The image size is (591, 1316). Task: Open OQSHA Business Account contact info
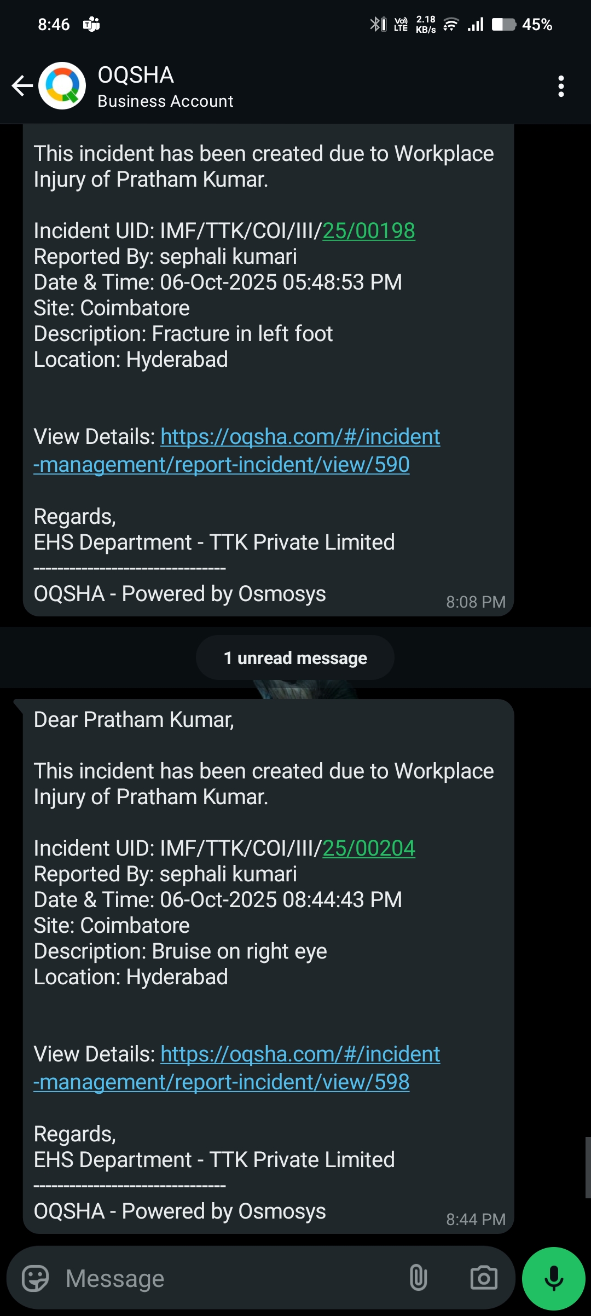tap(165, 86)
